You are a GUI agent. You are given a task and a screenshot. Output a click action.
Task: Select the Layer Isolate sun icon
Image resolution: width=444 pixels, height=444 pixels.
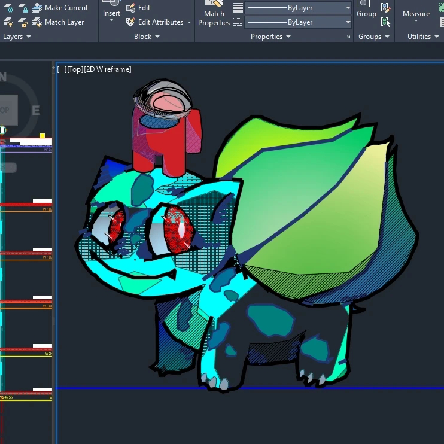(8, 22)
